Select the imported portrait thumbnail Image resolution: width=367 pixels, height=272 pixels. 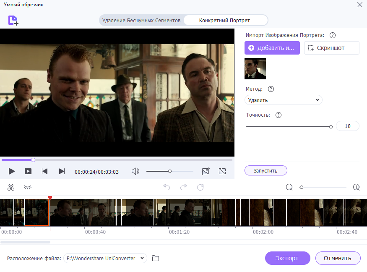pyautogui.click(x=255, y=69)
